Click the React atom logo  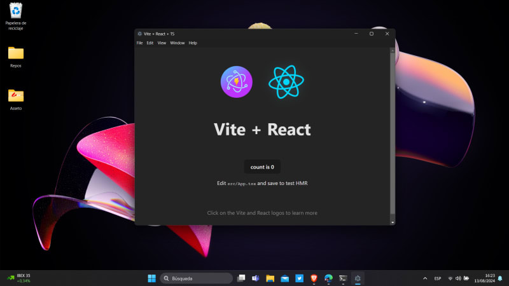click(286, 82)
